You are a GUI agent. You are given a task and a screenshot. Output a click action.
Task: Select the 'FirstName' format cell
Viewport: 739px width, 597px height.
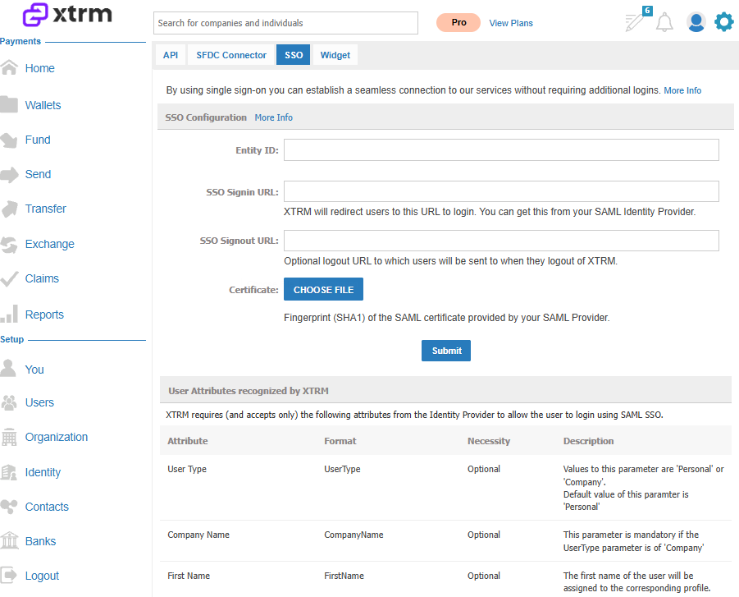click(x=344, y=576)
